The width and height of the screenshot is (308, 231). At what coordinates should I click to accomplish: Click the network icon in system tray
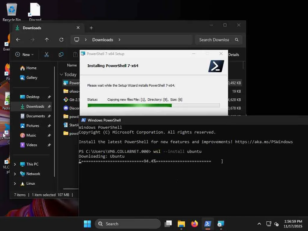point(269,224)
